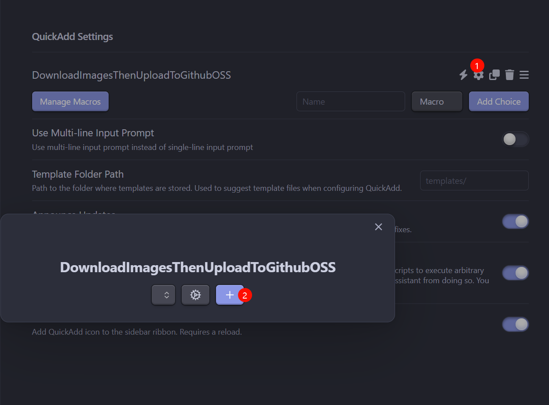This screenshot has width=549, height=405.
Task: Close the popup with the X icon
Action: [378, 227]
